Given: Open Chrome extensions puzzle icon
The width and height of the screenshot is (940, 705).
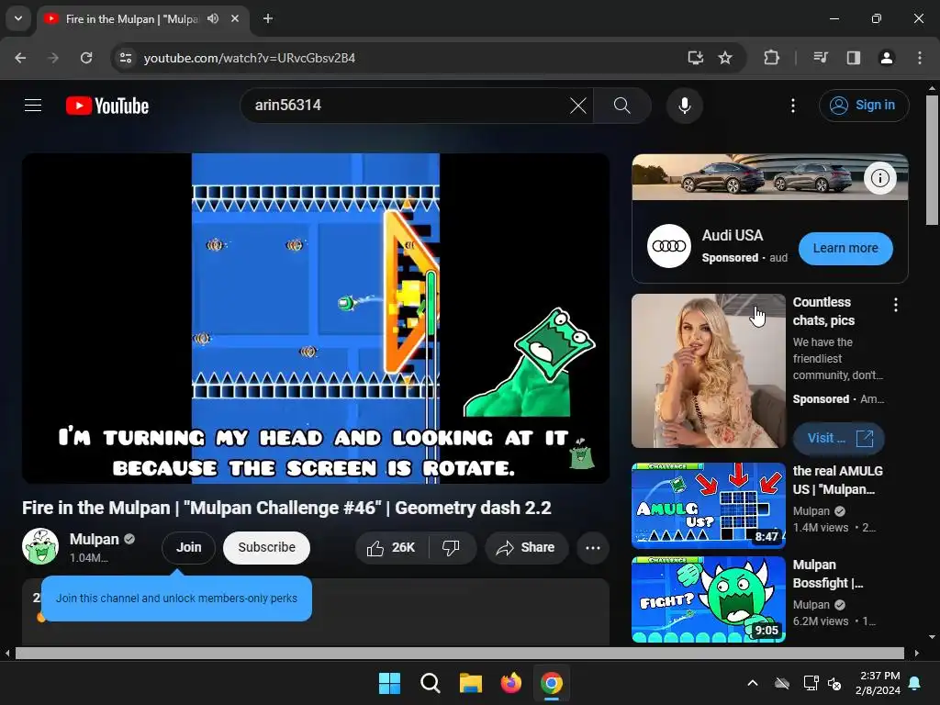Looking at the screenshot, I should [771, 58].
